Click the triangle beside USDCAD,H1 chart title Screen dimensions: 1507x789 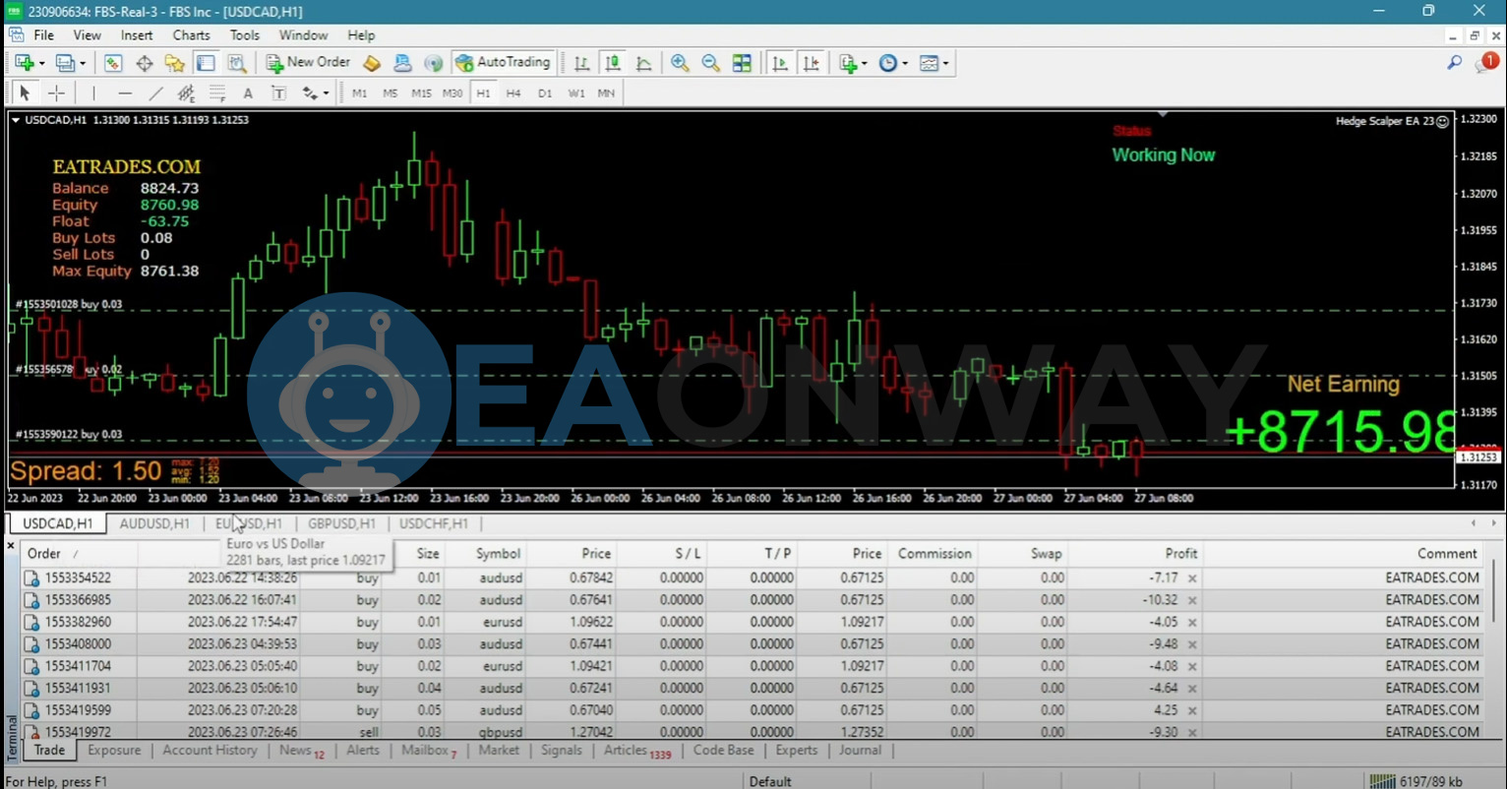16,120
